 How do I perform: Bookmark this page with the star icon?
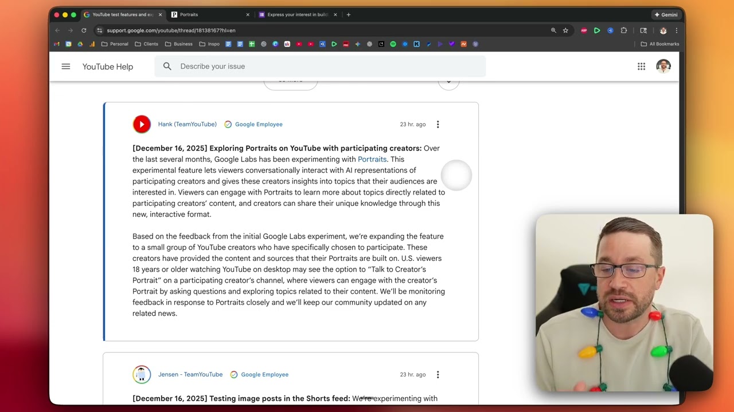click(565, 30)
